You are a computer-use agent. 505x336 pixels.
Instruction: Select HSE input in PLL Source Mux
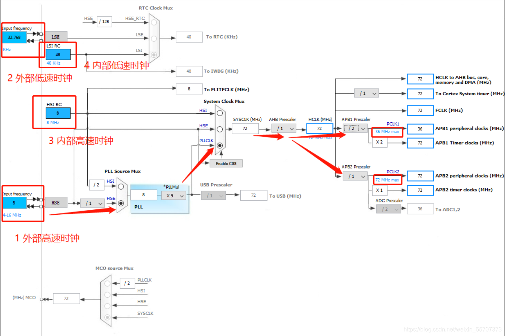point(121,203)
